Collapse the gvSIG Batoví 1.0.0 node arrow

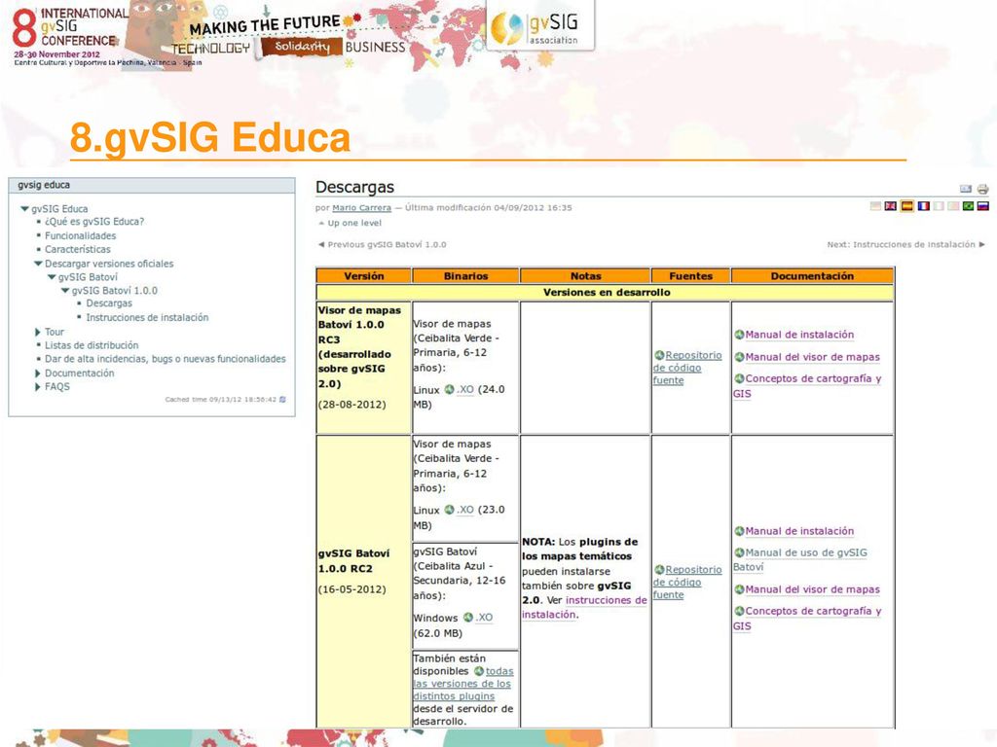tap(65, 290)
